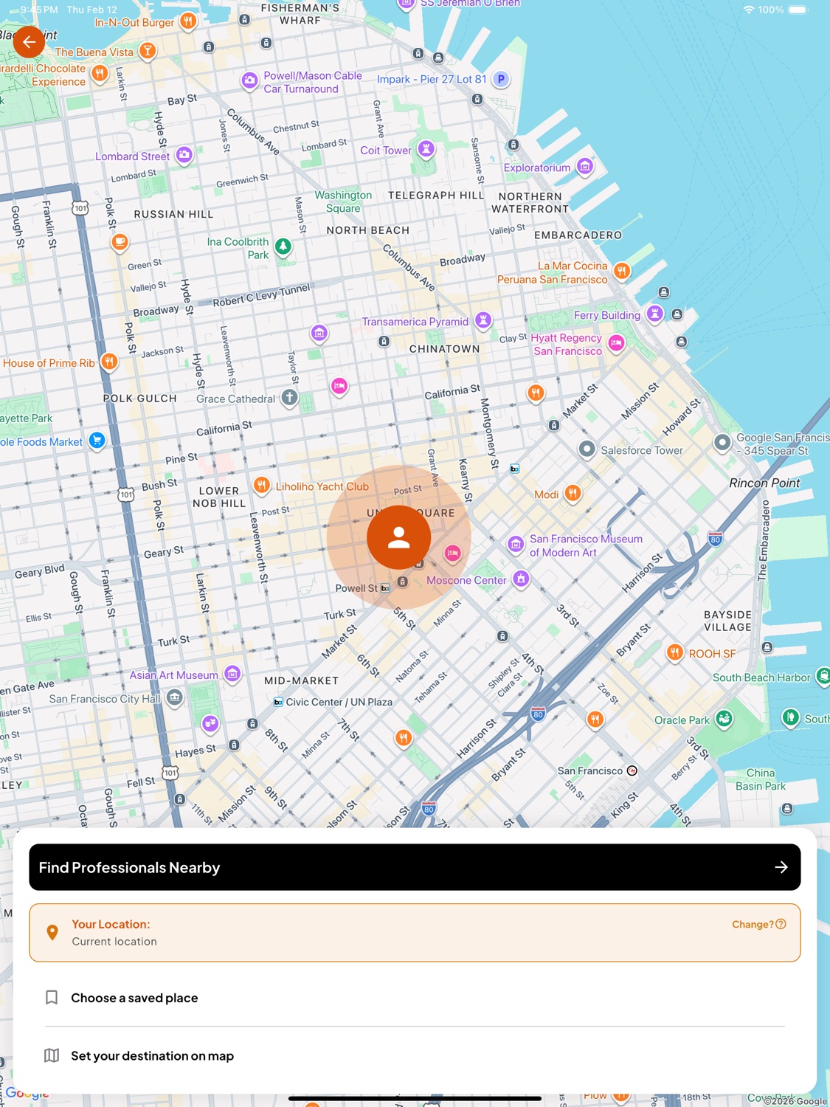Screen dimensions: 830x1107
Task: Open the Salesforce Tower pin
Action: pyautogui.click(x=587, y=449)
